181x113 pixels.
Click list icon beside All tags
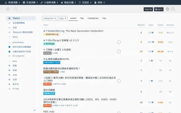[9, 89]
